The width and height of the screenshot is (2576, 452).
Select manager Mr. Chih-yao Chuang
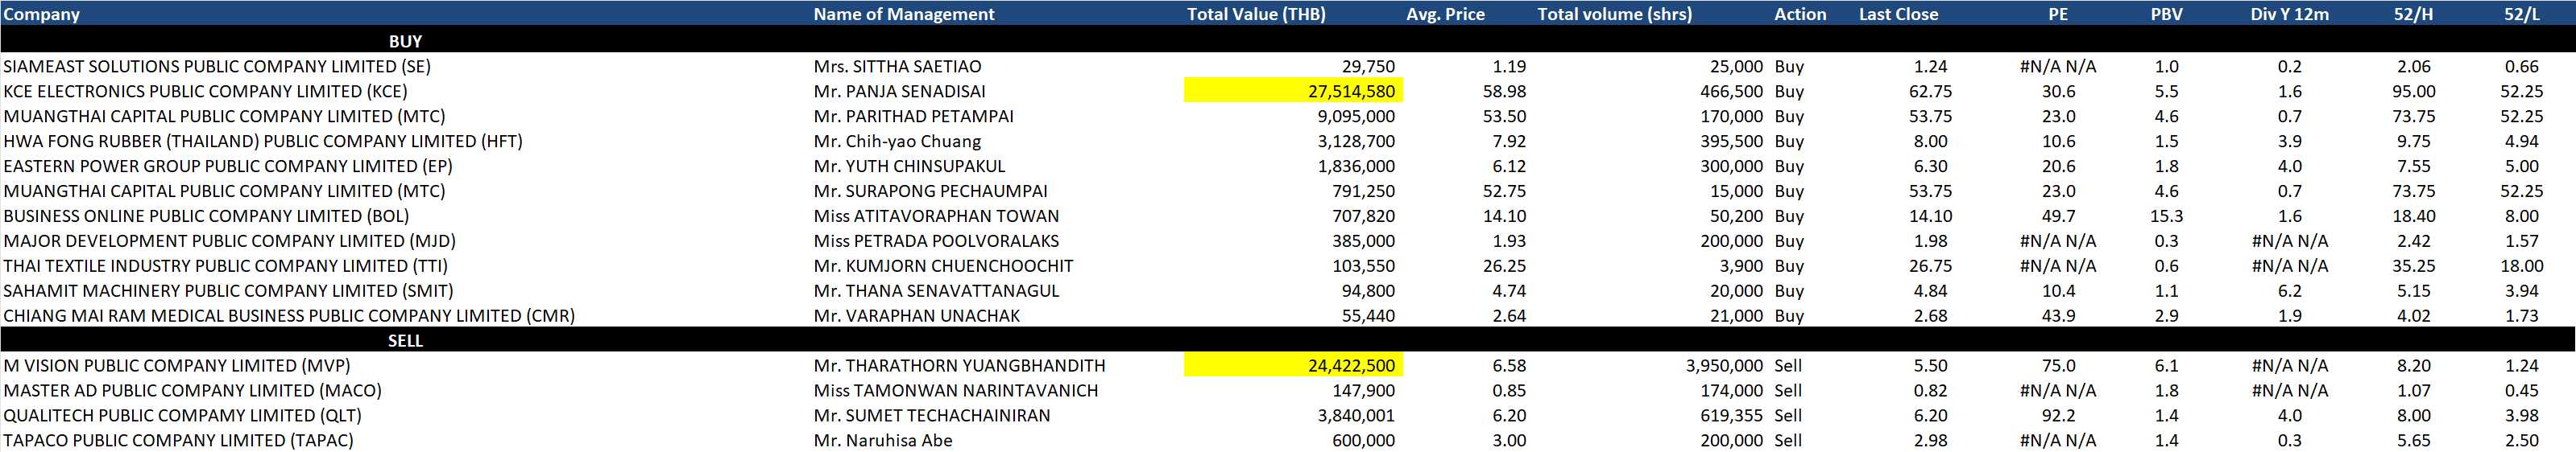pyautogui.click(x=897, y=141)
